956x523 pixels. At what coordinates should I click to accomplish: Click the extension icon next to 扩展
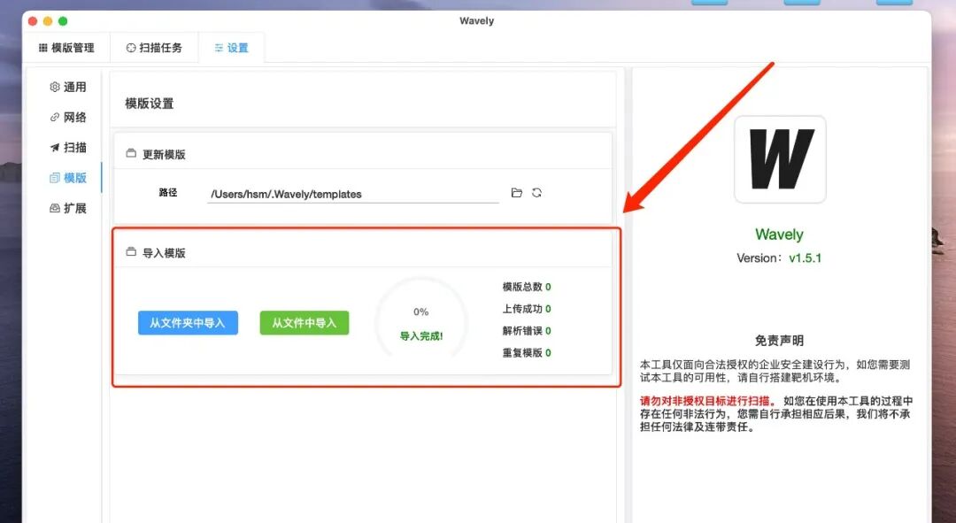(x=54, y=209)
